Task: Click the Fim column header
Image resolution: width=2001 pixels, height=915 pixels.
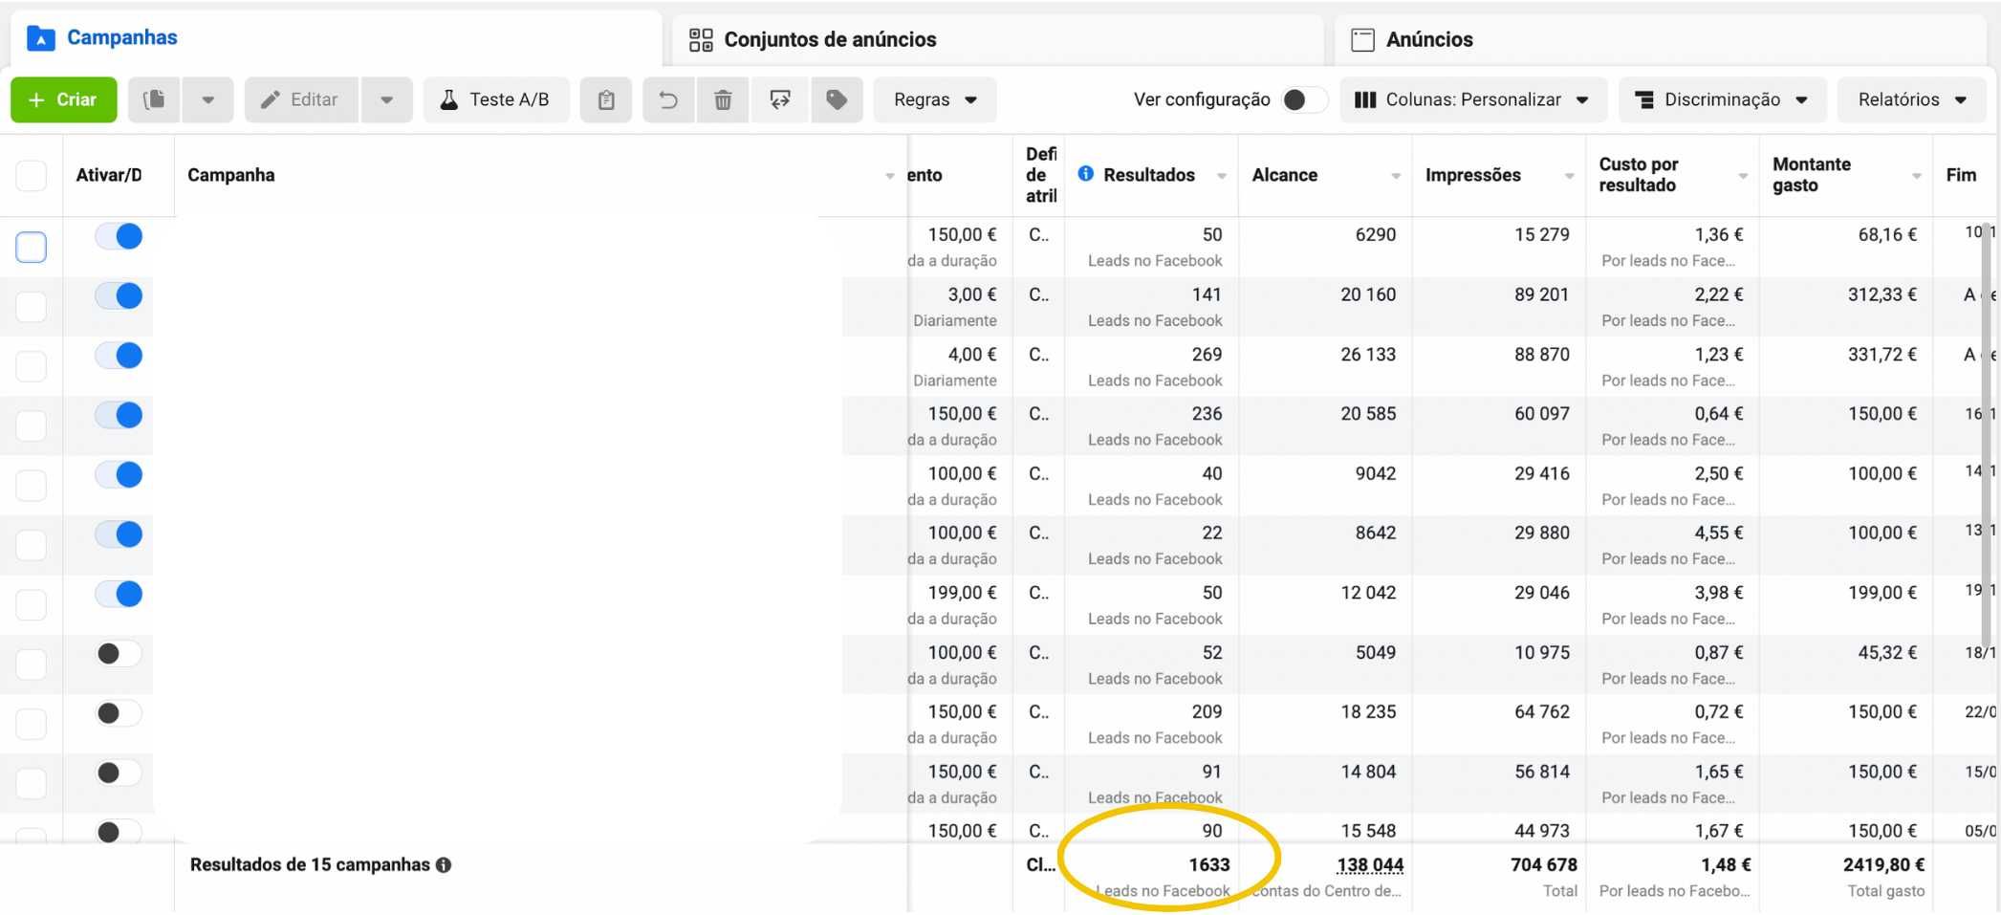Action: click(x=1961, y=175)
